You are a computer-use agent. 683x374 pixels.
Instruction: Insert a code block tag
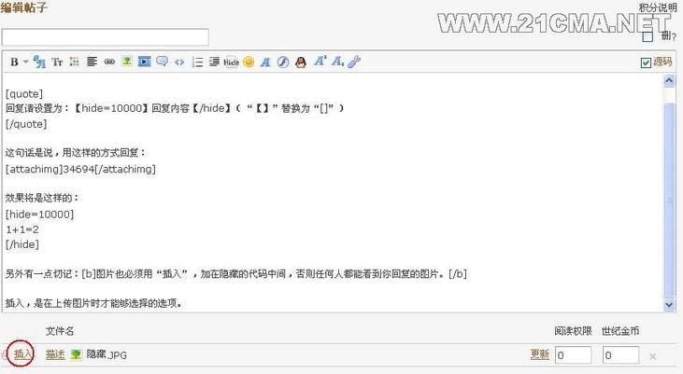179,62
